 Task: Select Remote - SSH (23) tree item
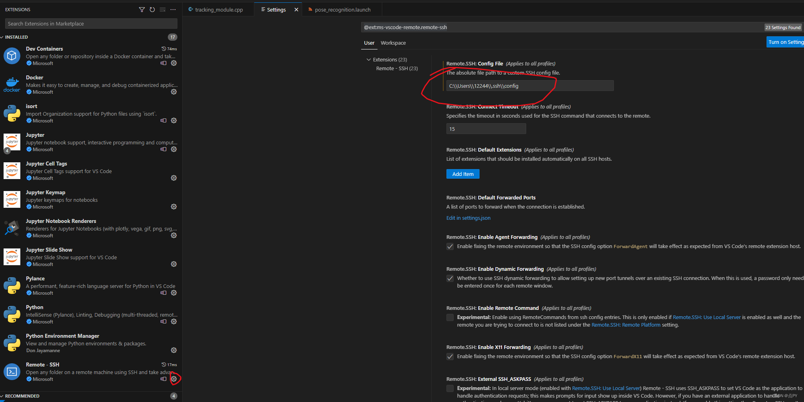[x=397, y=69]
